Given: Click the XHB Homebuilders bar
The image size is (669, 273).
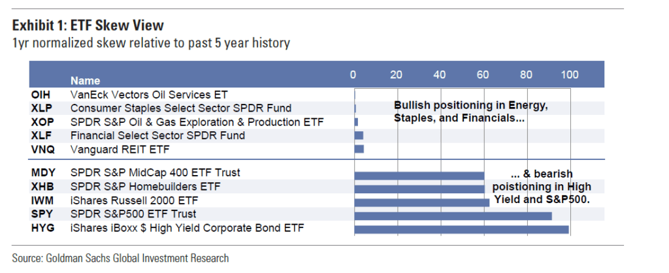Looking at the screenshot, I should point(419,188).
